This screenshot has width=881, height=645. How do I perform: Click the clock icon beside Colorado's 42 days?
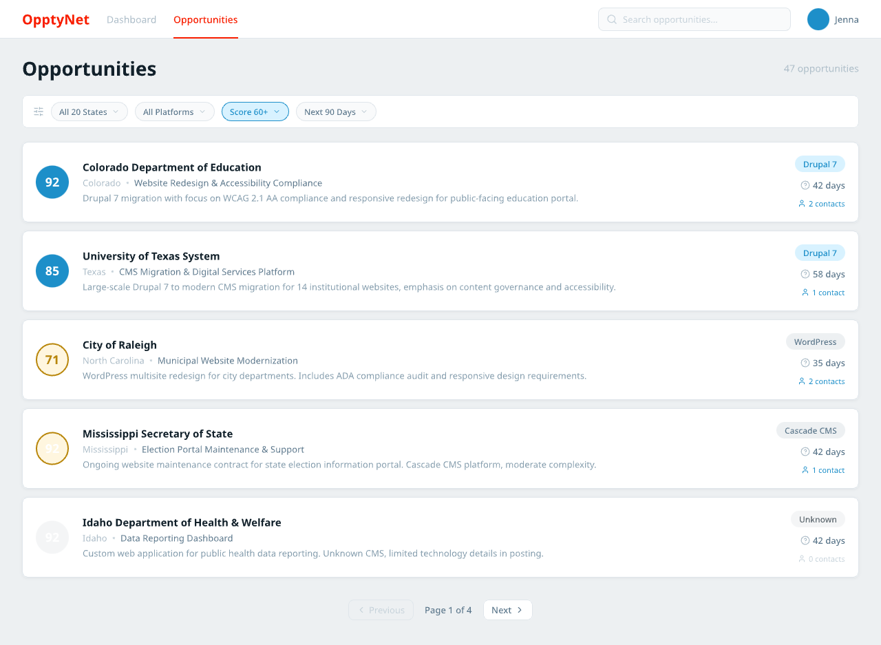(804, 185)
